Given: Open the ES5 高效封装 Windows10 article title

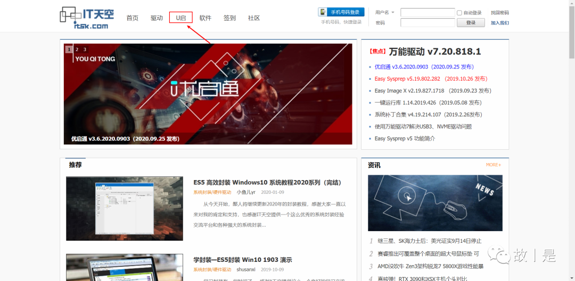Looking at the screenshot, I should tap(268, 183).
